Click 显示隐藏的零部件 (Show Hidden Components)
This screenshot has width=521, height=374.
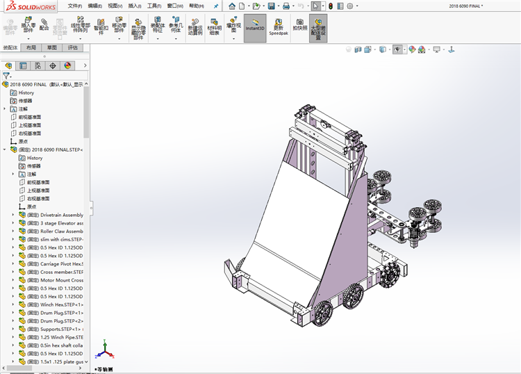(138, 29)
